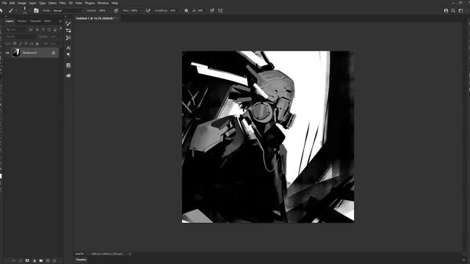The width and height of the screenshot is (470, 264).
Task: Filter layers by shape layers icon
Action: [x=49, y=29]
